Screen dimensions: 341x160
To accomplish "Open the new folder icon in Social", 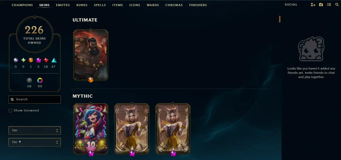I will tap(321, 5).
